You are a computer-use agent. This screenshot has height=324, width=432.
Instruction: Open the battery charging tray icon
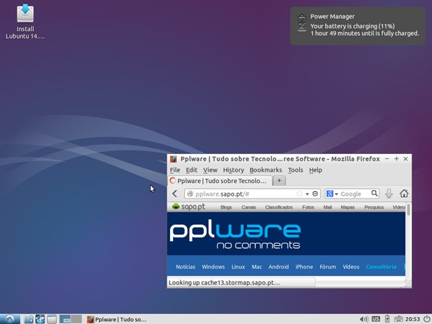(x=387, y=319)
